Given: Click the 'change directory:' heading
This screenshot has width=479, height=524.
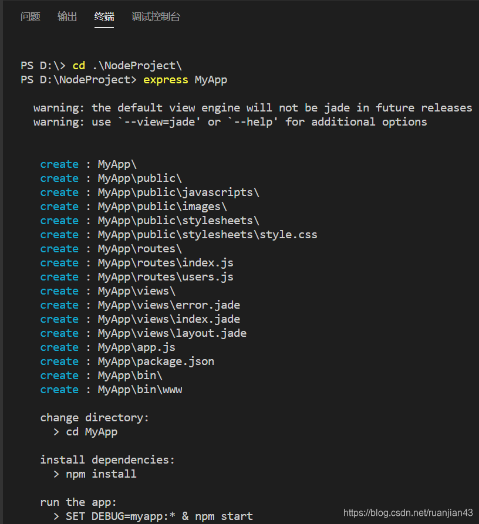Looking at the screenshot, I should tap(95, 417).
